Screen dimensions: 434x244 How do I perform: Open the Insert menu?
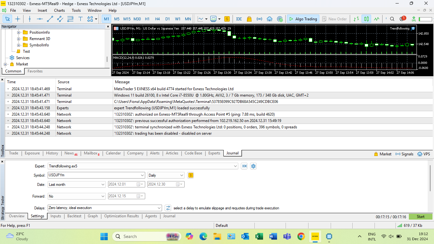tap(42, 10)
